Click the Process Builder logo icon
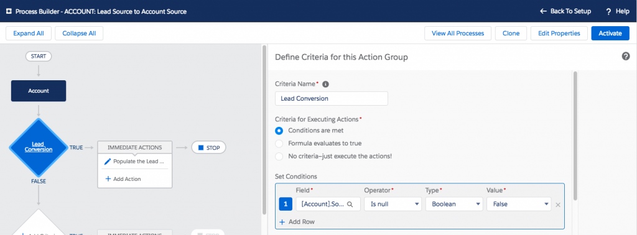This screenshot has height=235, width=637. click(x=9, y=11)
